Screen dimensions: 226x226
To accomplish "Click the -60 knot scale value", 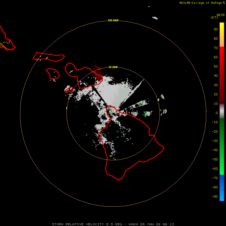I will click(215, 169).
